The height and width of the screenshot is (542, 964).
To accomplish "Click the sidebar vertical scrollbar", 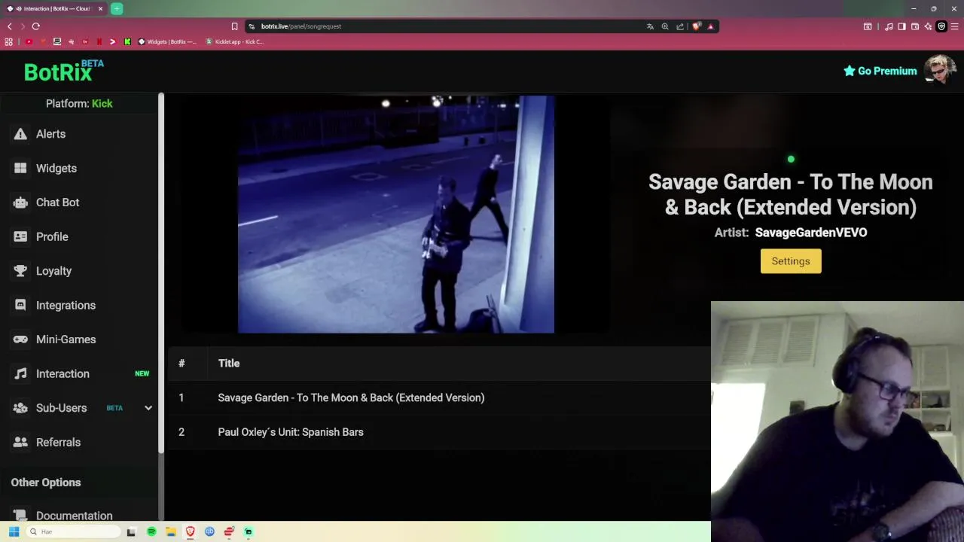I will [x=161, y=274].
